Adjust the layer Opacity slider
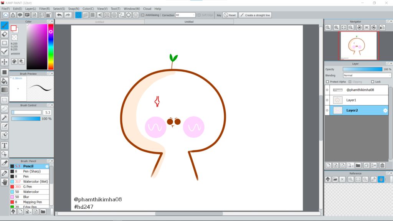This screenshot has width=393, height=221. coord(362,69)
